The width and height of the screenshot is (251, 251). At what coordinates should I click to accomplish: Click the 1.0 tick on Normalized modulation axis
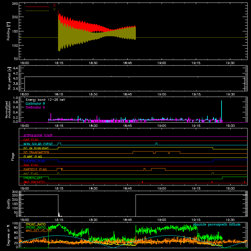click(x=15, y=98)
